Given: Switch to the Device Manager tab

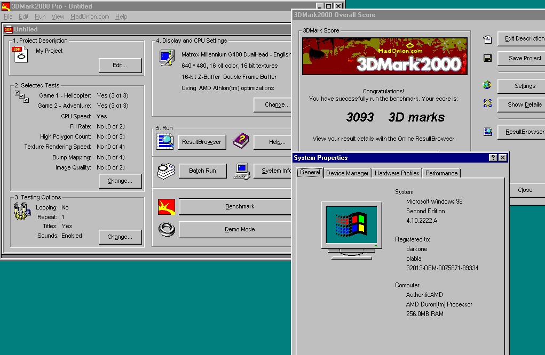Looking at the screenshot, I should (347, 173).
